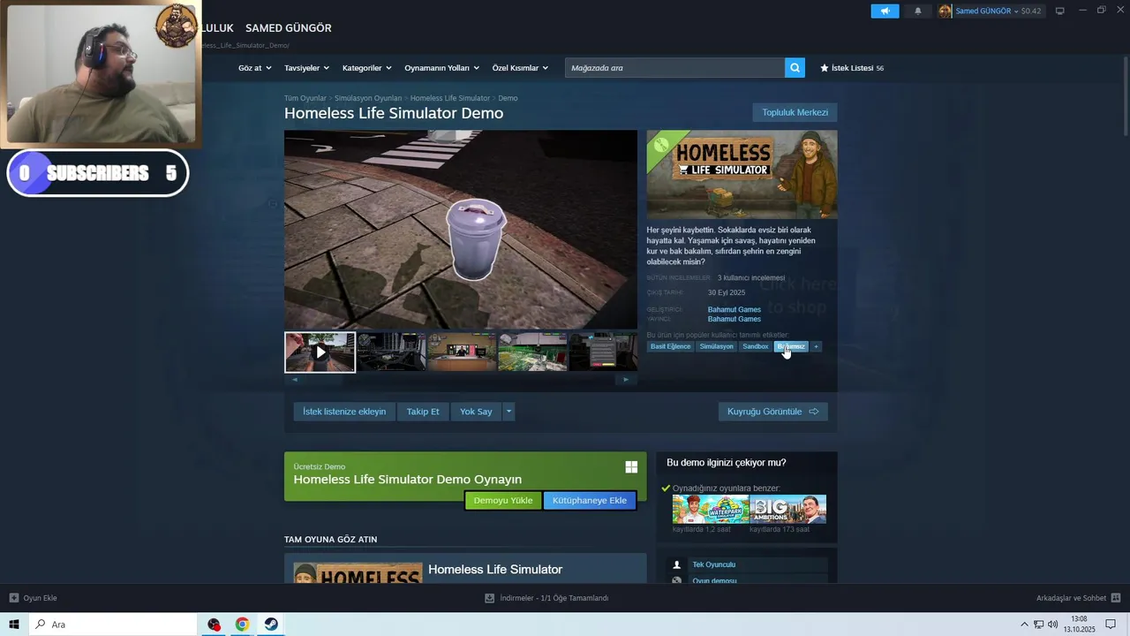Expand the Göz at dropdown menu
This screenshot has height=636, width=1130.
(255, 68)
